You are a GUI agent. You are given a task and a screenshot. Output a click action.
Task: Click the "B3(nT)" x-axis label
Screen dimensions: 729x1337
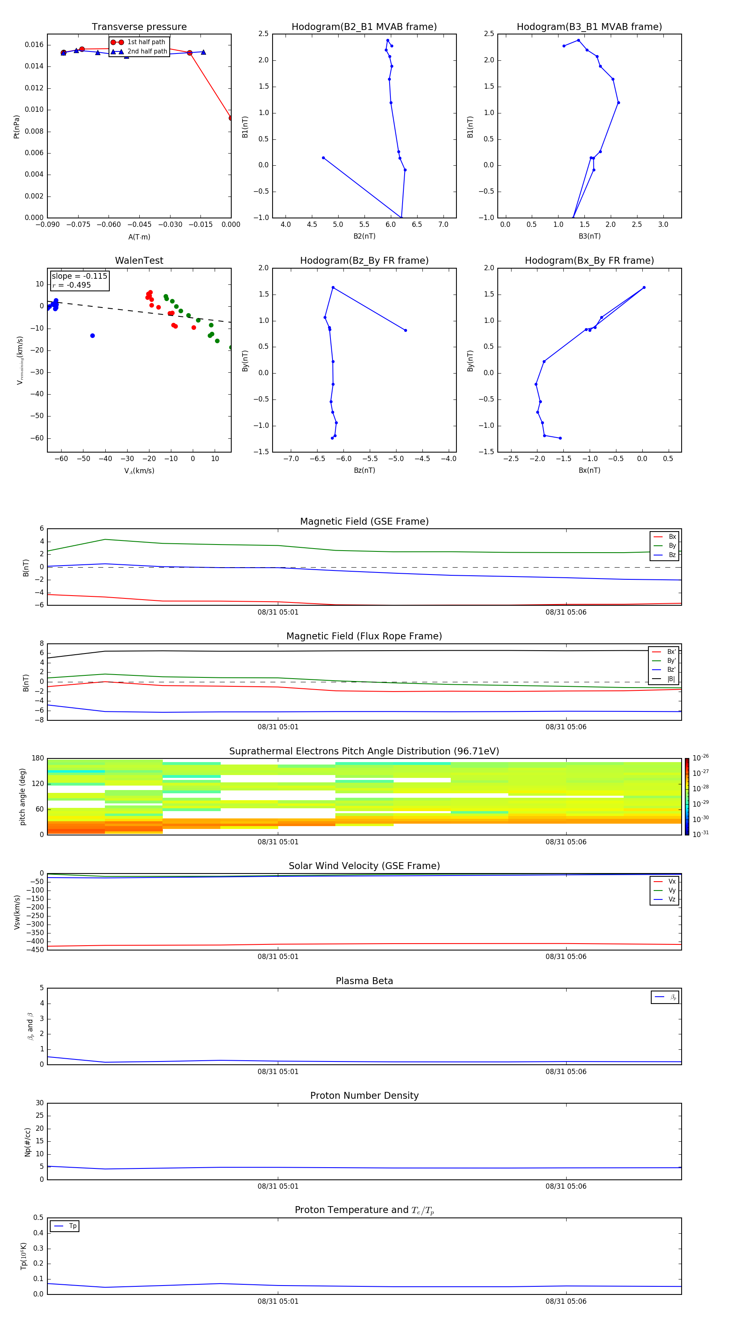click(x=589, y=236)
